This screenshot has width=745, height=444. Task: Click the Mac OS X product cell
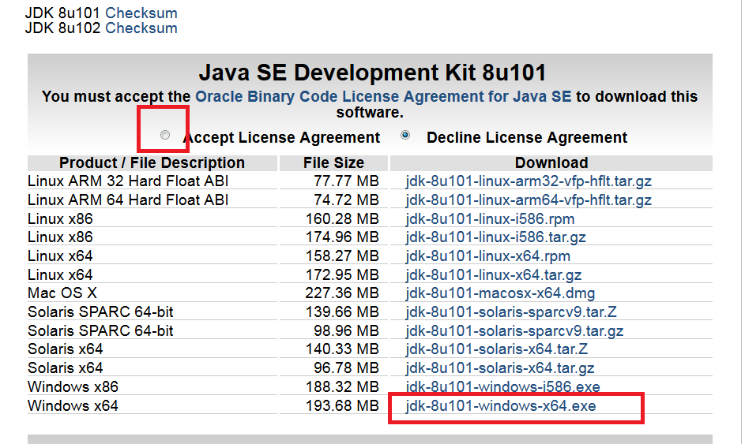point(62,293)
